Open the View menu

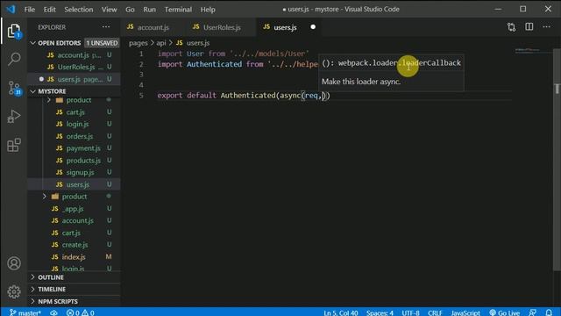(109, 10)
